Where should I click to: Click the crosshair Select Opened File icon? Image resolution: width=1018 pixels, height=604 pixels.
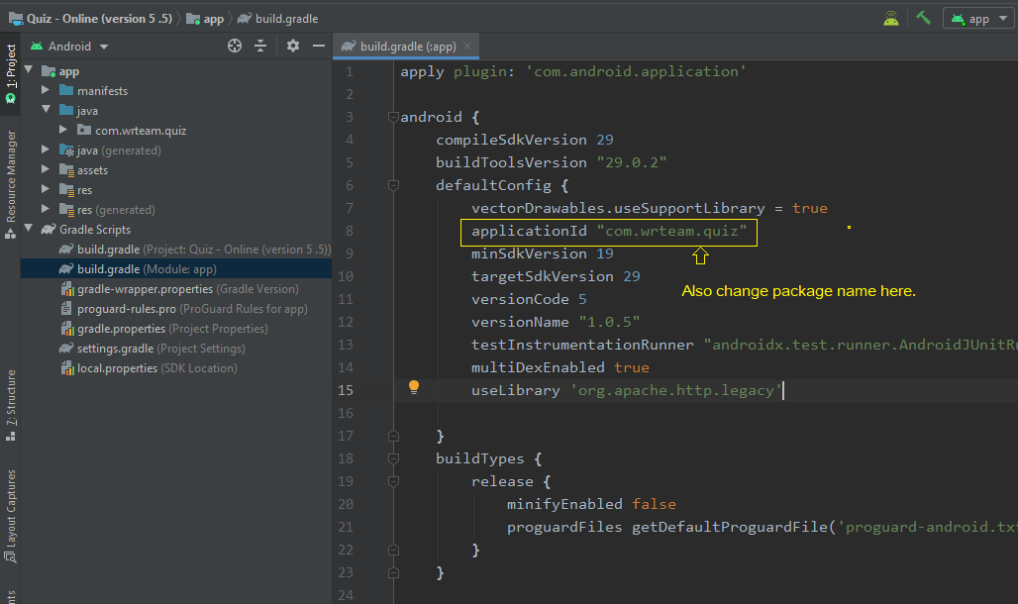tap(235, 46)
